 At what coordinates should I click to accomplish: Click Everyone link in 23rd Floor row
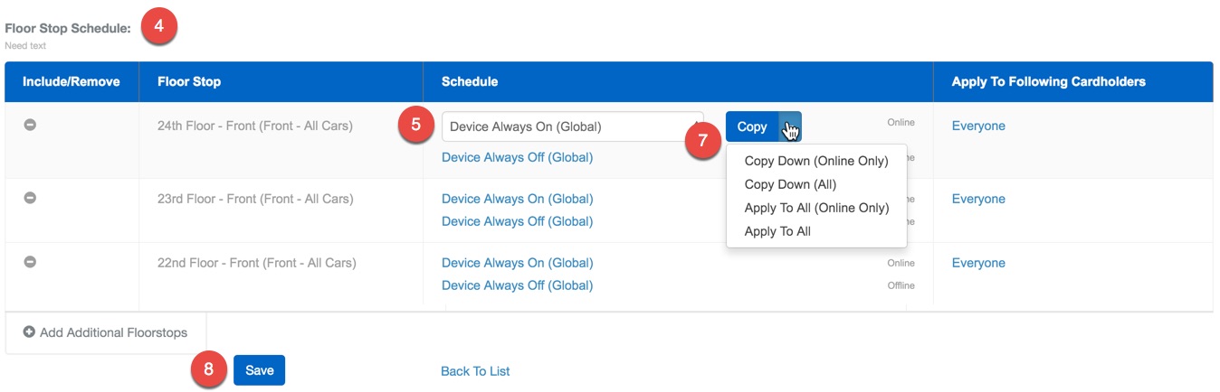pyautogui.click(x=977, y=199)
